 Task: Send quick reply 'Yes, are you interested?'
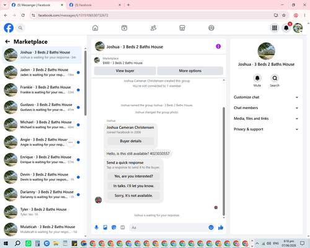tap(134, 176)
